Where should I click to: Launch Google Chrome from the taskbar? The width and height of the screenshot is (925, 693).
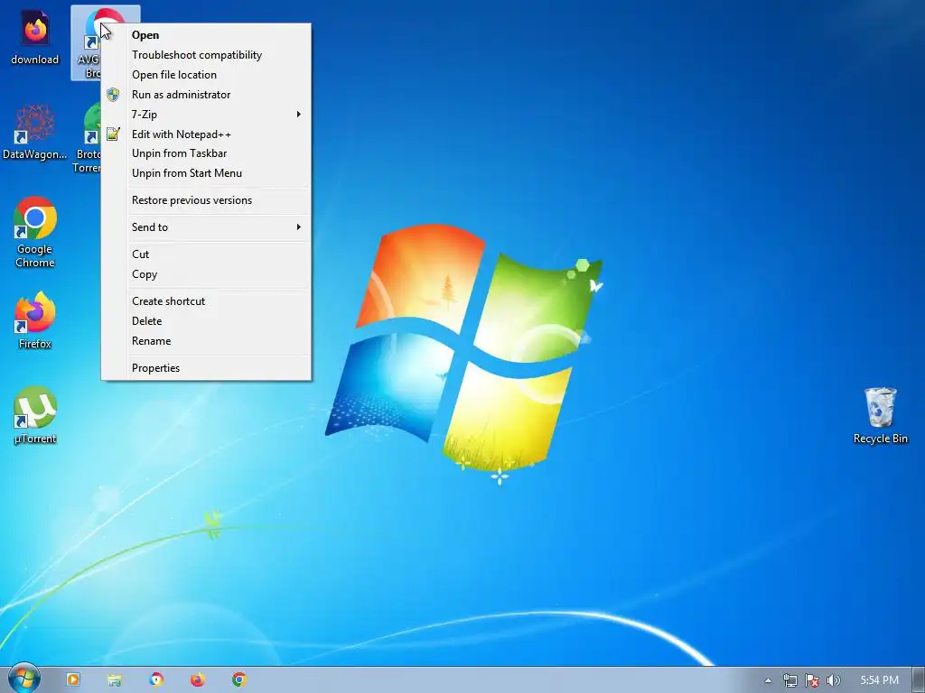coord(238,680)
